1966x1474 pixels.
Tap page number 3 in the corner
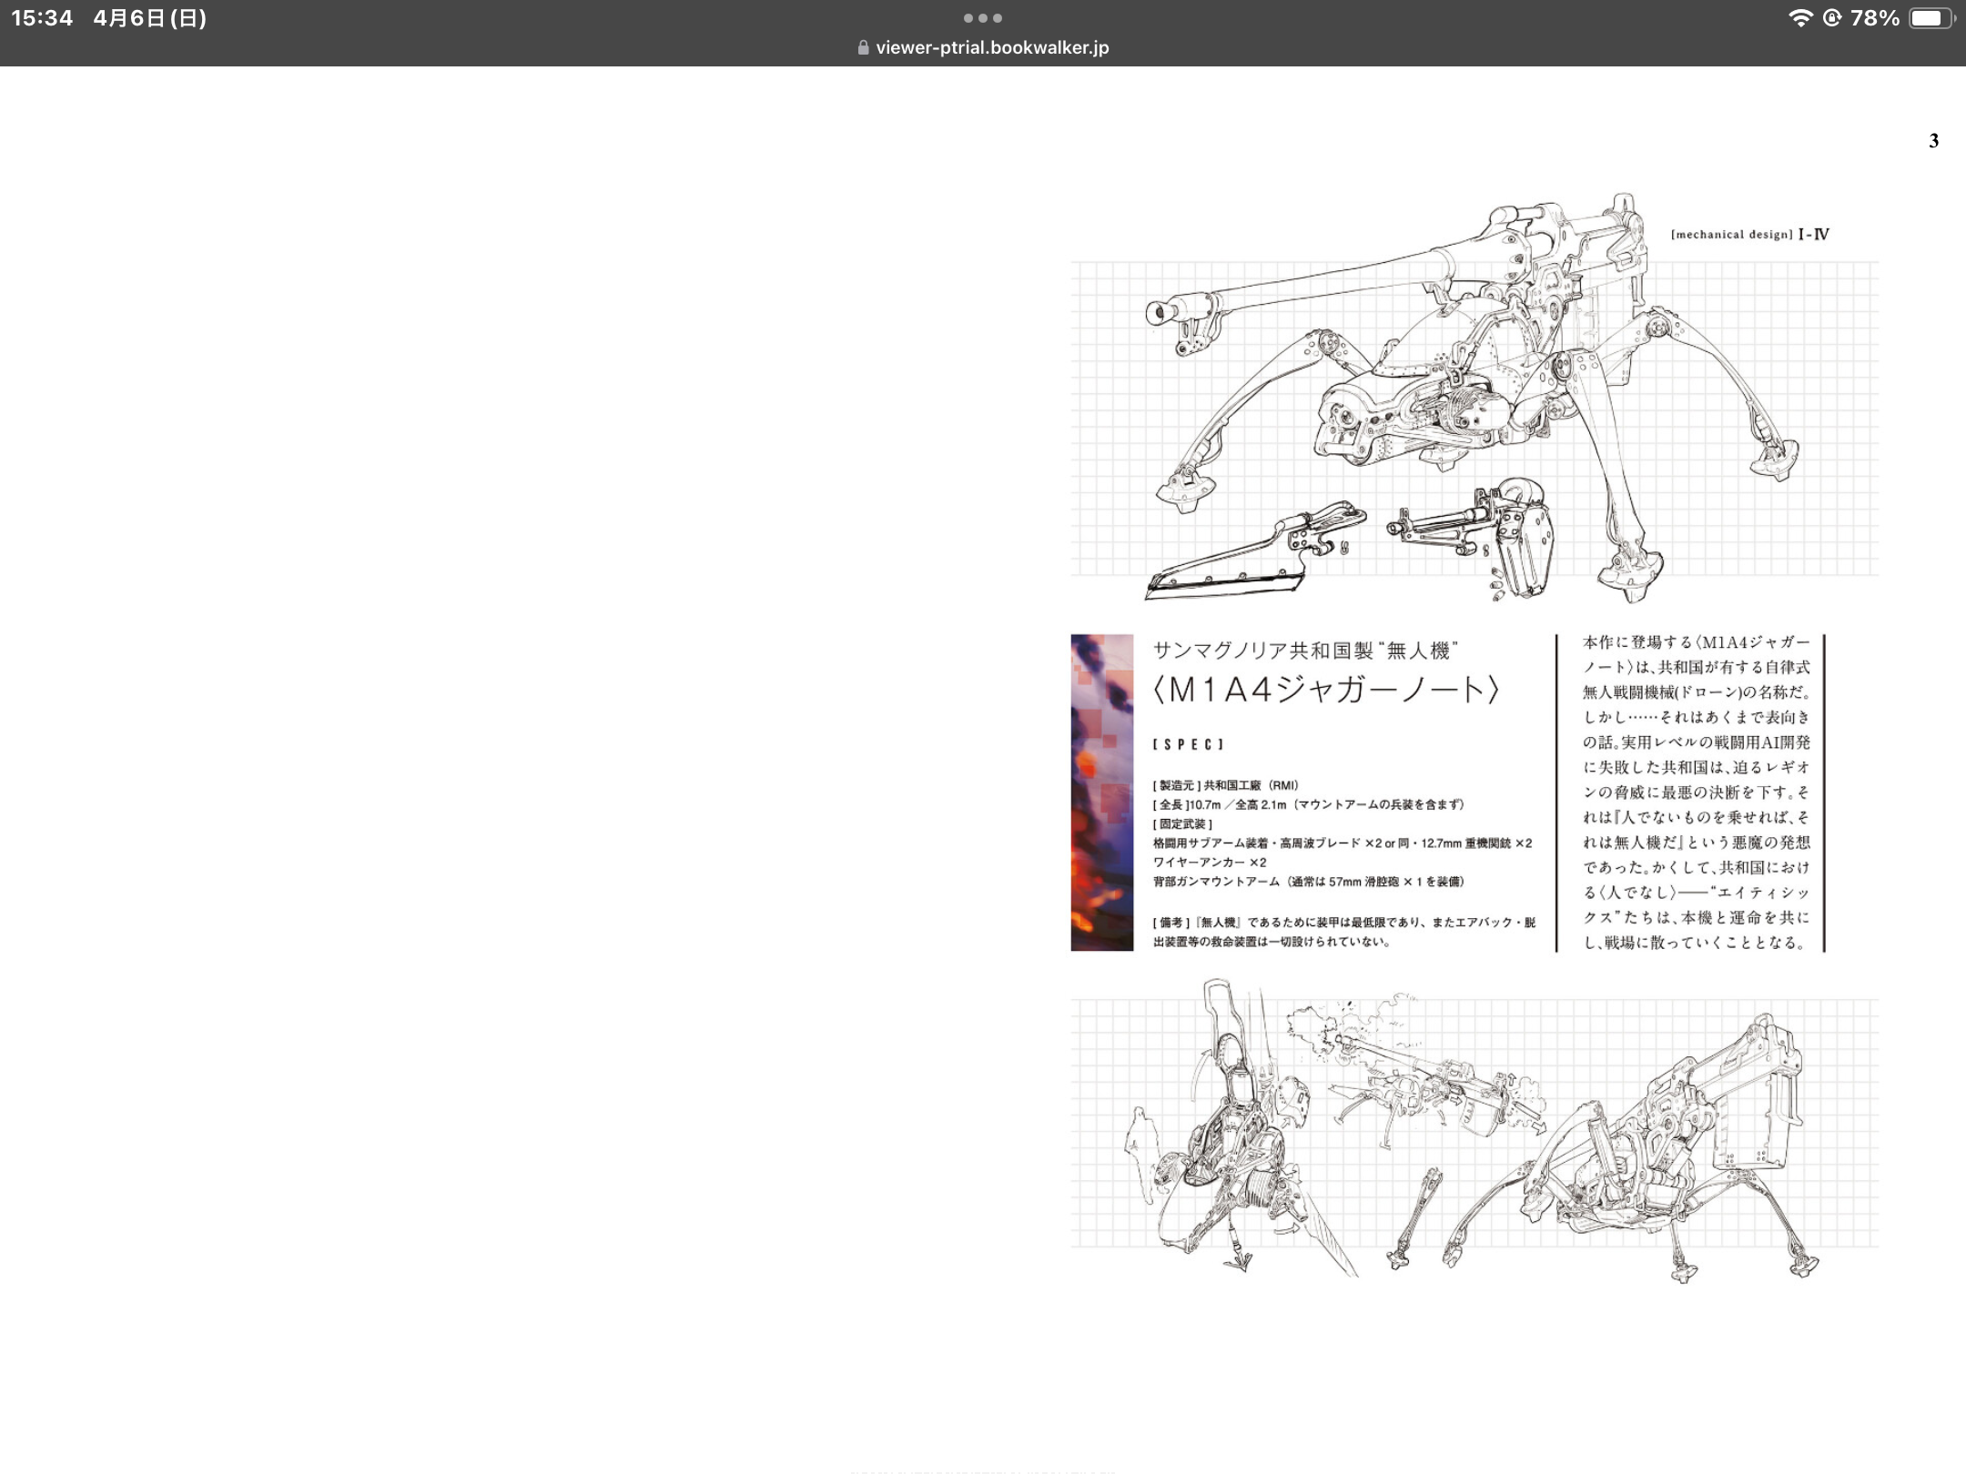pos(1933,141)
